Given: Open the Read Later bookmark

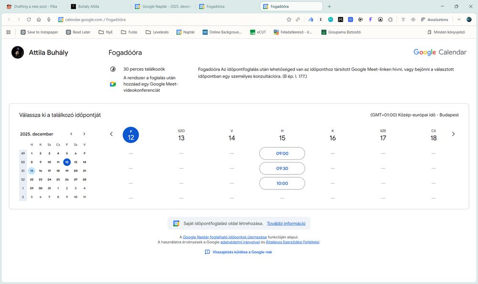Looking at the screenshot, I should [x=78, y=32].
